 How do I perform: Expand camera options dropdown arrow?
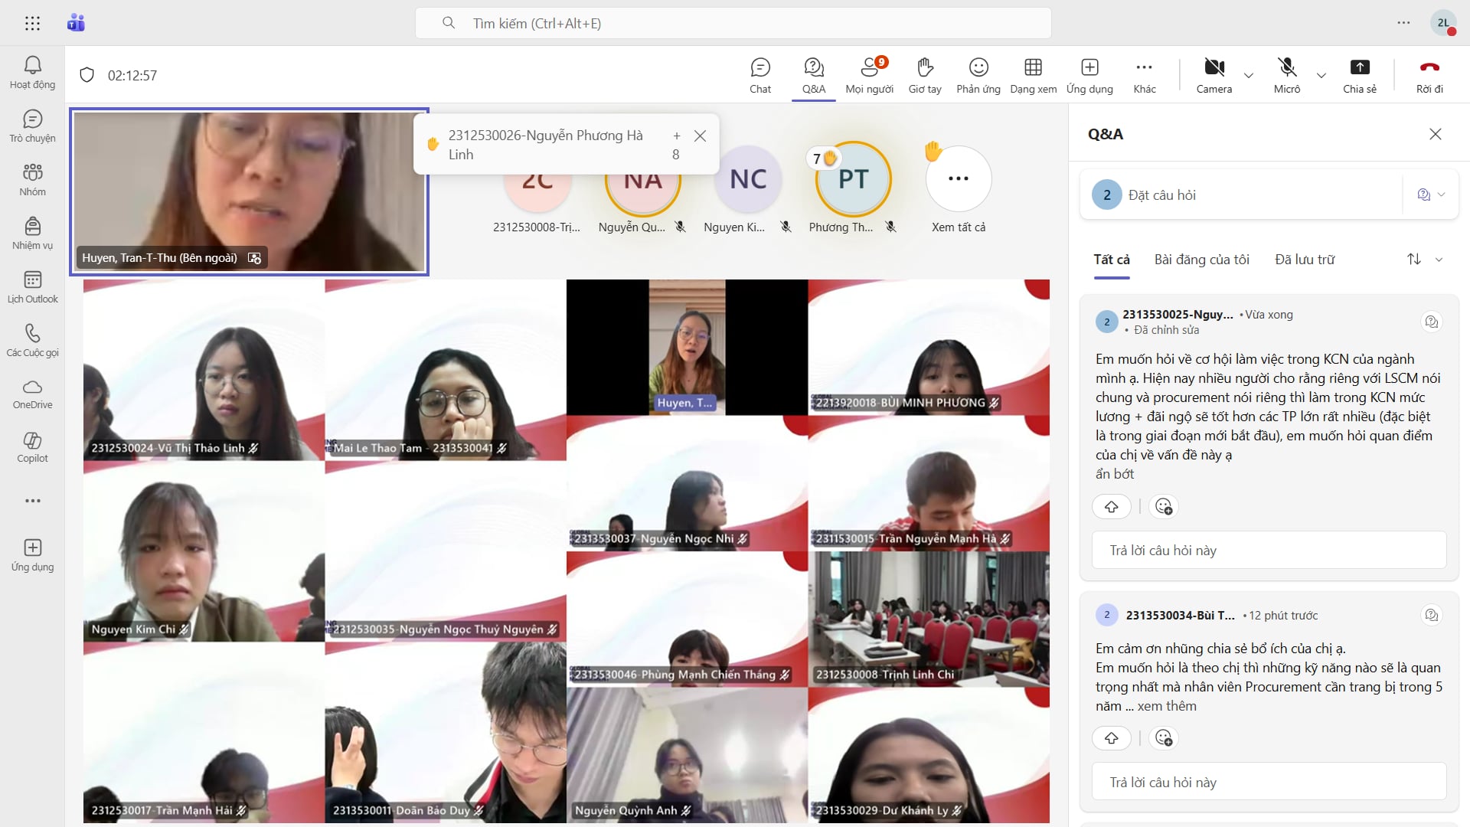click(x=1249, y=75)
